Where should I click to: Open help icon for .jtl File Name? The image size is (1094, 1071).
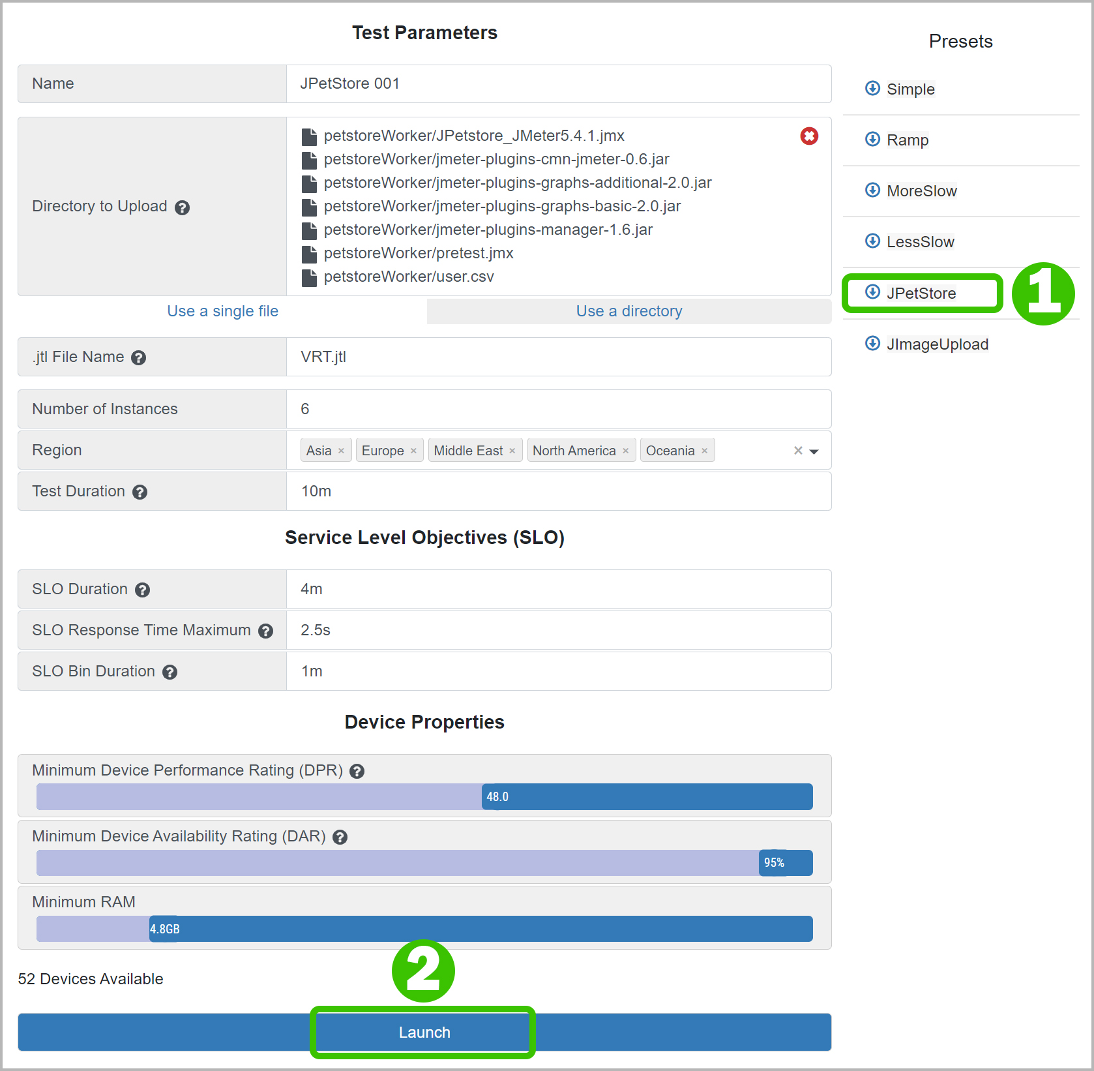tap(138, 357)
